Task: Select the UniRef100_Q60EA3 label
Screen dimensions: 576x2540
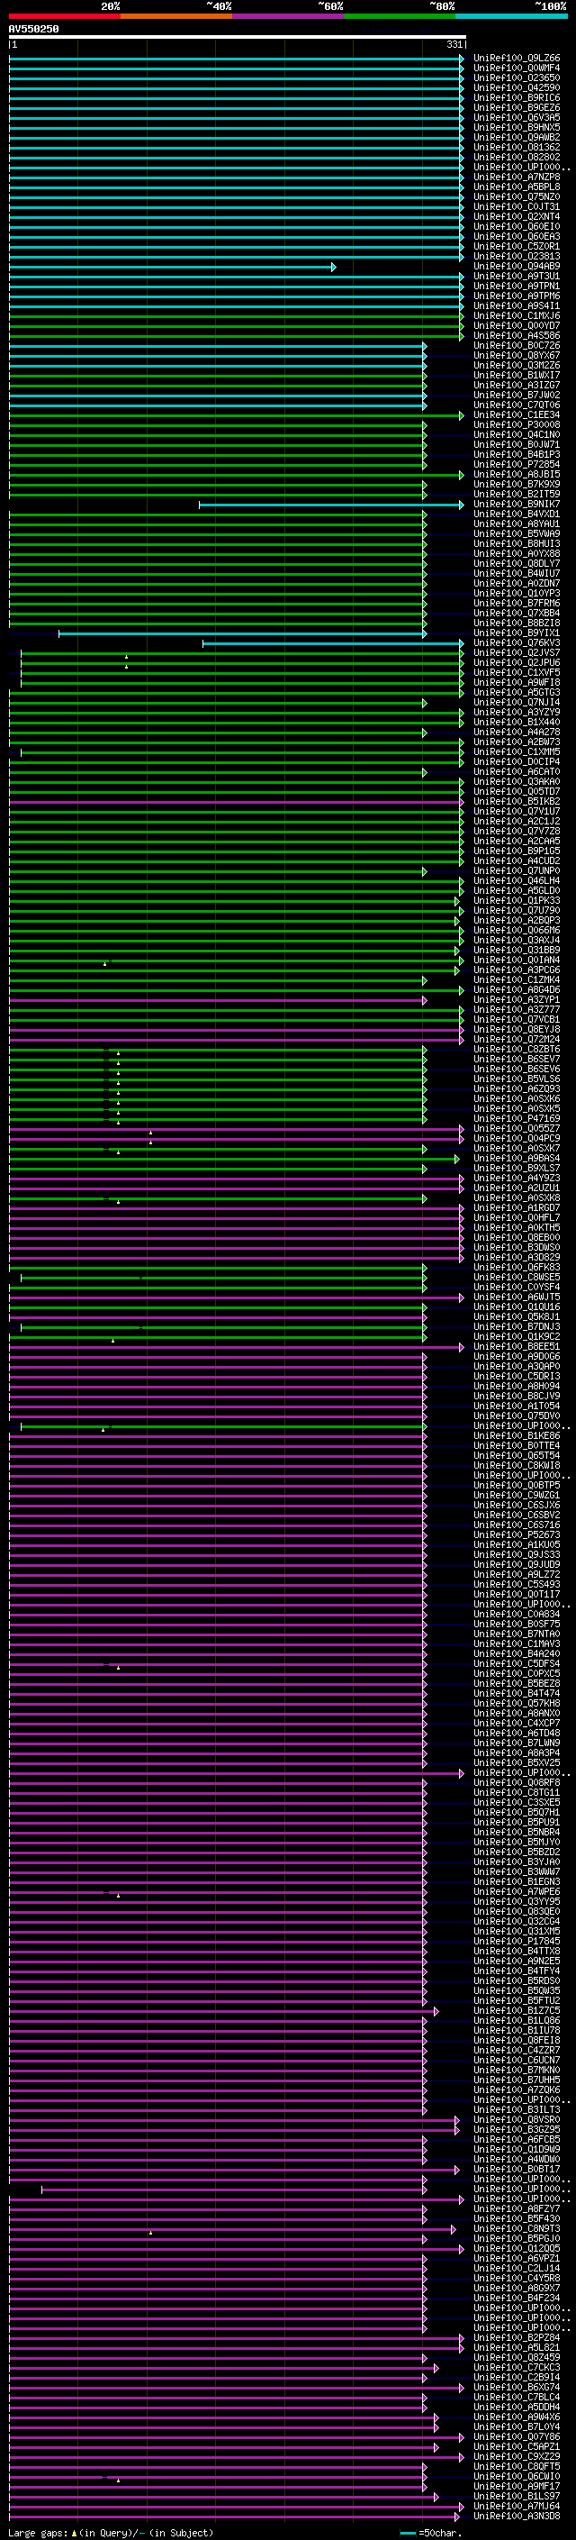Action: [x=517, y=237]
